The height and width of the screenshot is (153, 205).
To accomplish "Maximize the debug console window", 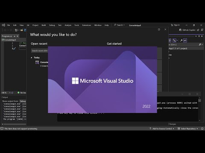I will pos(190,94).
